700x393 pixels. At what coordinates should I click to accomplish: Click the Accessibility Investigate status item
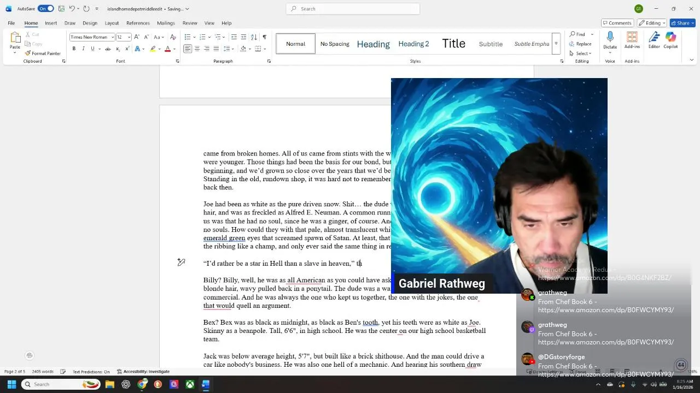click(143, 372)
